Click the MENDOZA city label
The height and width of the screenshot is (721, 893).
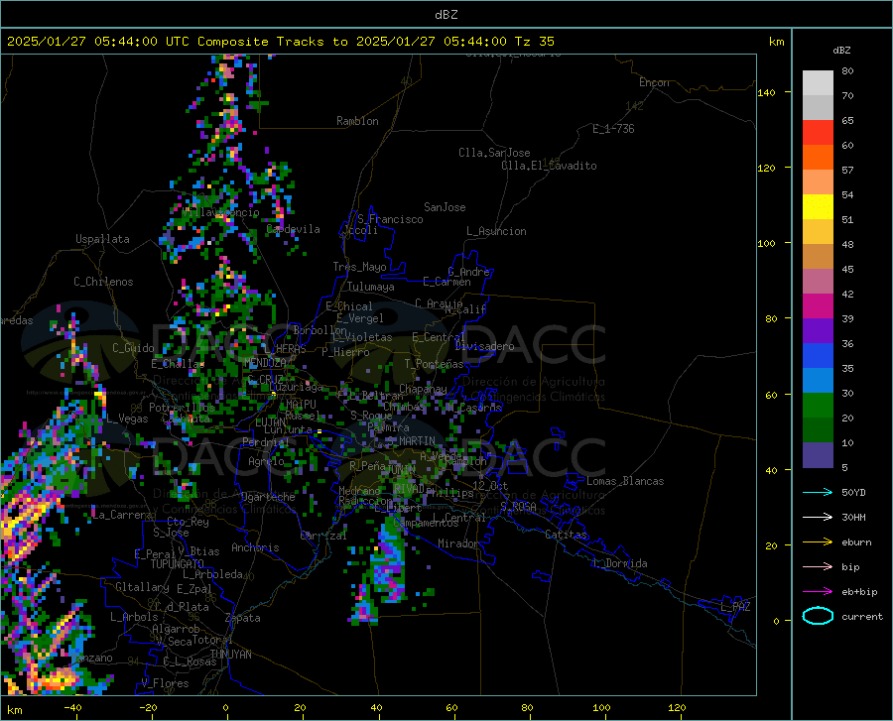(x=265, y=363)
